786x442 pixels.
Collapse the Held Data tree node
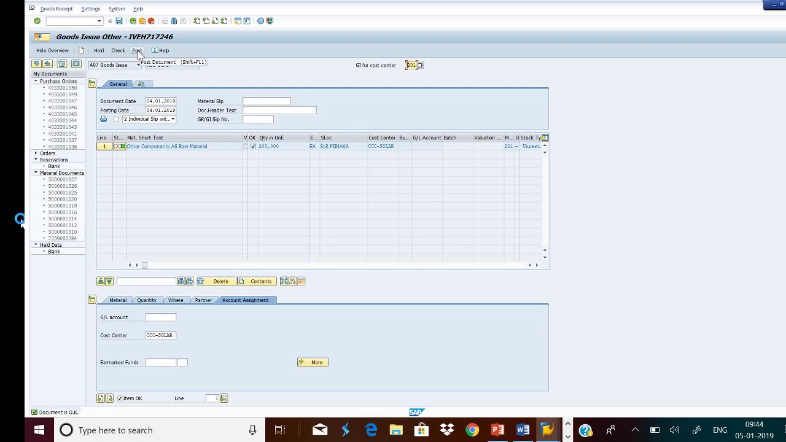(36, 244)
